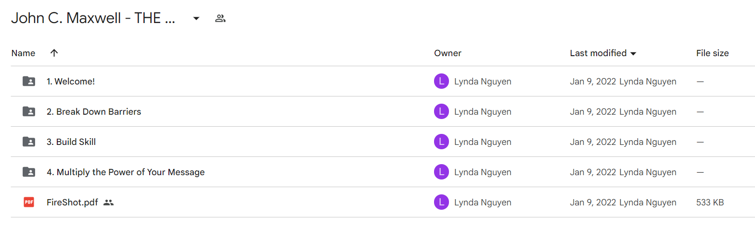Click the 1. Welcome! shared folder icon
This screenshot has width=755, height=239.
[x=29, y=81]
